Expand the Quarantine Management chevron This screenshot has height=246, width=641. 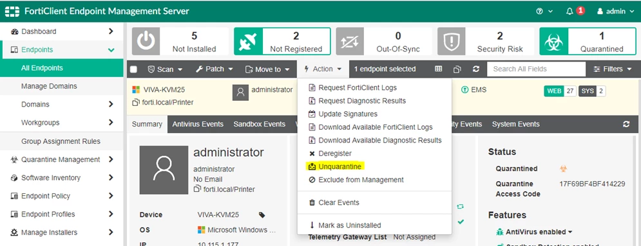pyautogui.click(x=111, y=159)
